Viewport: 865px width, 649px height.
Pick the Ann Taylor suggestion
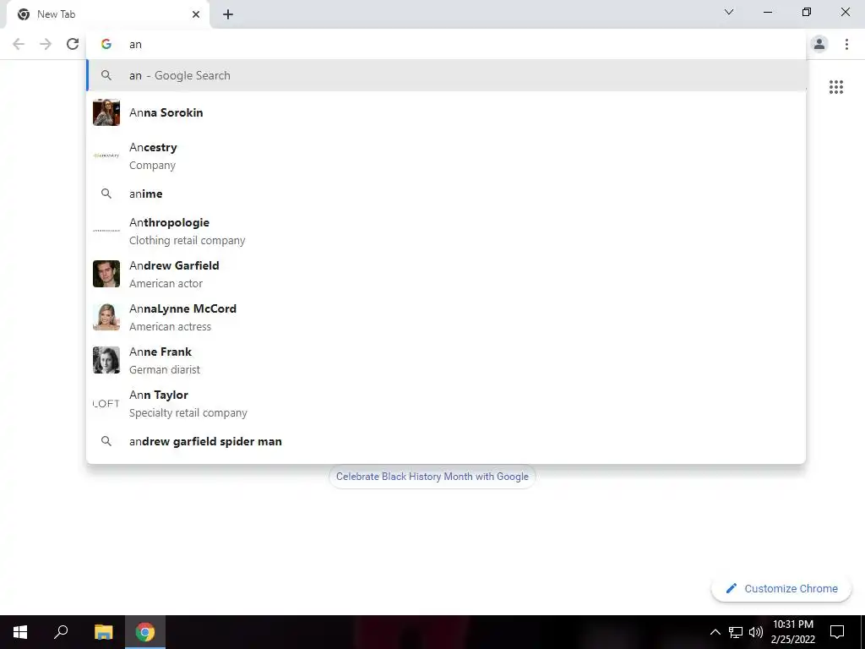(x=446, y=403)
